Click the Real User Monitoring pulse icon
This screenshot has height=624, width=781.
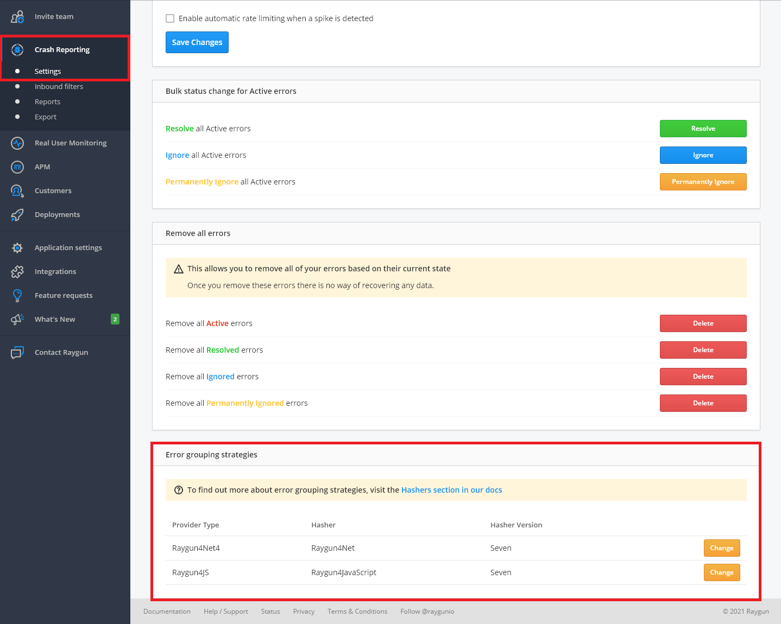coord(17,143)
